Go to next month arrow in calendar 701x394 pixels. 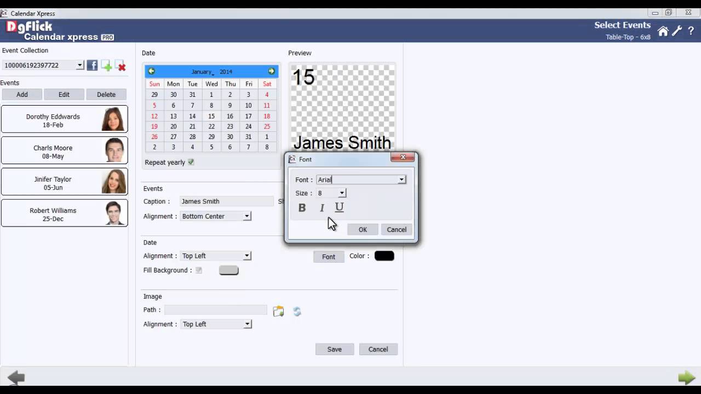click(x=272, y=71)
